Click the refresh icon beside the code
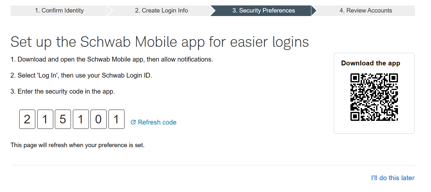The image size is (431, 192). point(133,122)
